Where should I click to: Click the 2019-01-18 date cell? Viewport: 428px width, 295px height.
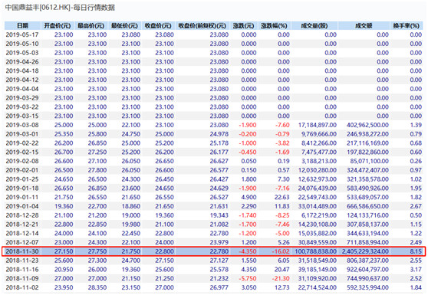(22, 188)
